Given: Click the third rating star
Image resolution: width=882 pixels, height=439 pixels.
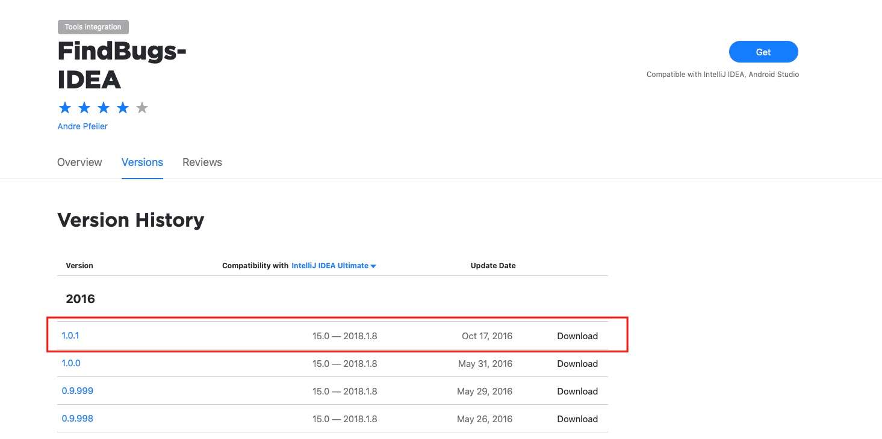Looking at the screenshot, I should (104, 108).
